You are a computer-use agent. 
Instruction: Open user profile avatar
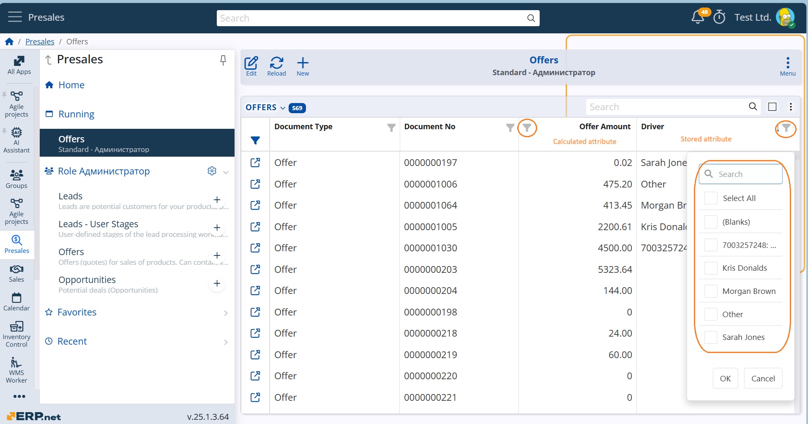786,18
